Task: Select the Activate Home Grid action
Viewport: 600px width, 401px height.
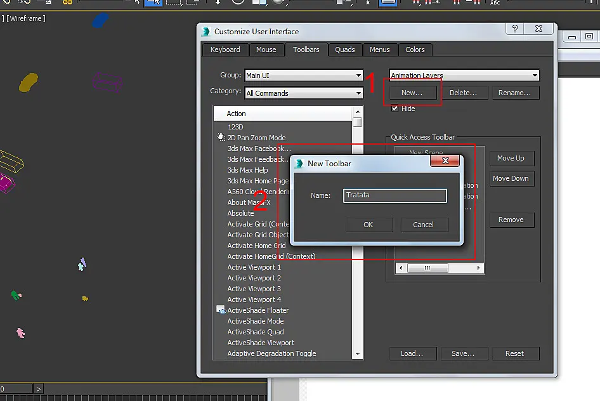Action: (256, 246)
